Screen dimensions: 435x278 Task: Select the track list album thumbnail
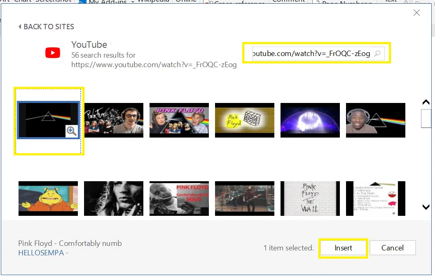[376, 199]
